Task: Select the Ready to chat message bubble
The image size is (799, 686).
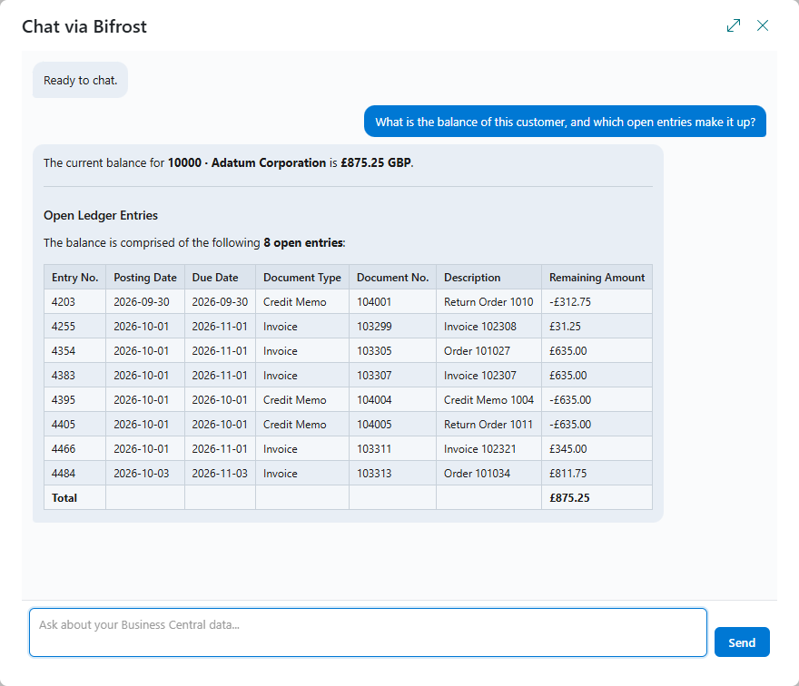Action: pyautogui.click(x=80, y=80)
